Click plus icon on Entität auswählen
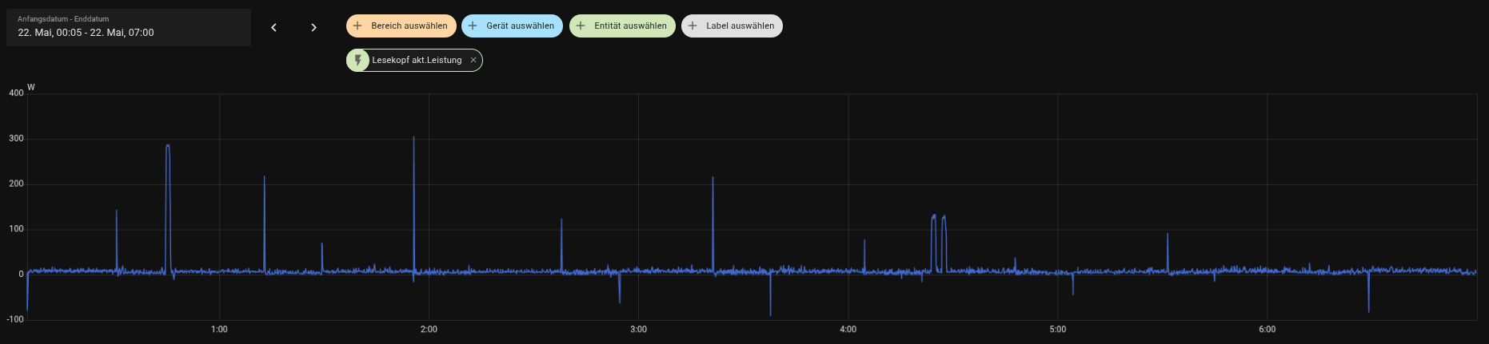This screenshot has width=1489, height=344. tap(581, 26)
